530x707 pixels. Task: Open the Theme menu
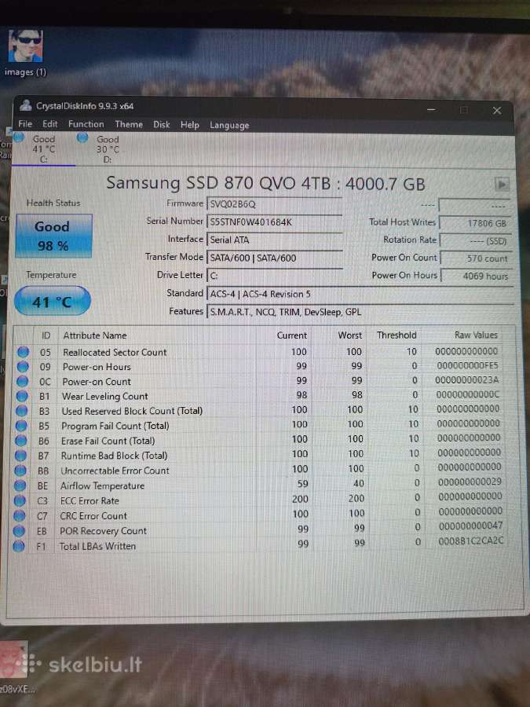[x=129, y=124]
